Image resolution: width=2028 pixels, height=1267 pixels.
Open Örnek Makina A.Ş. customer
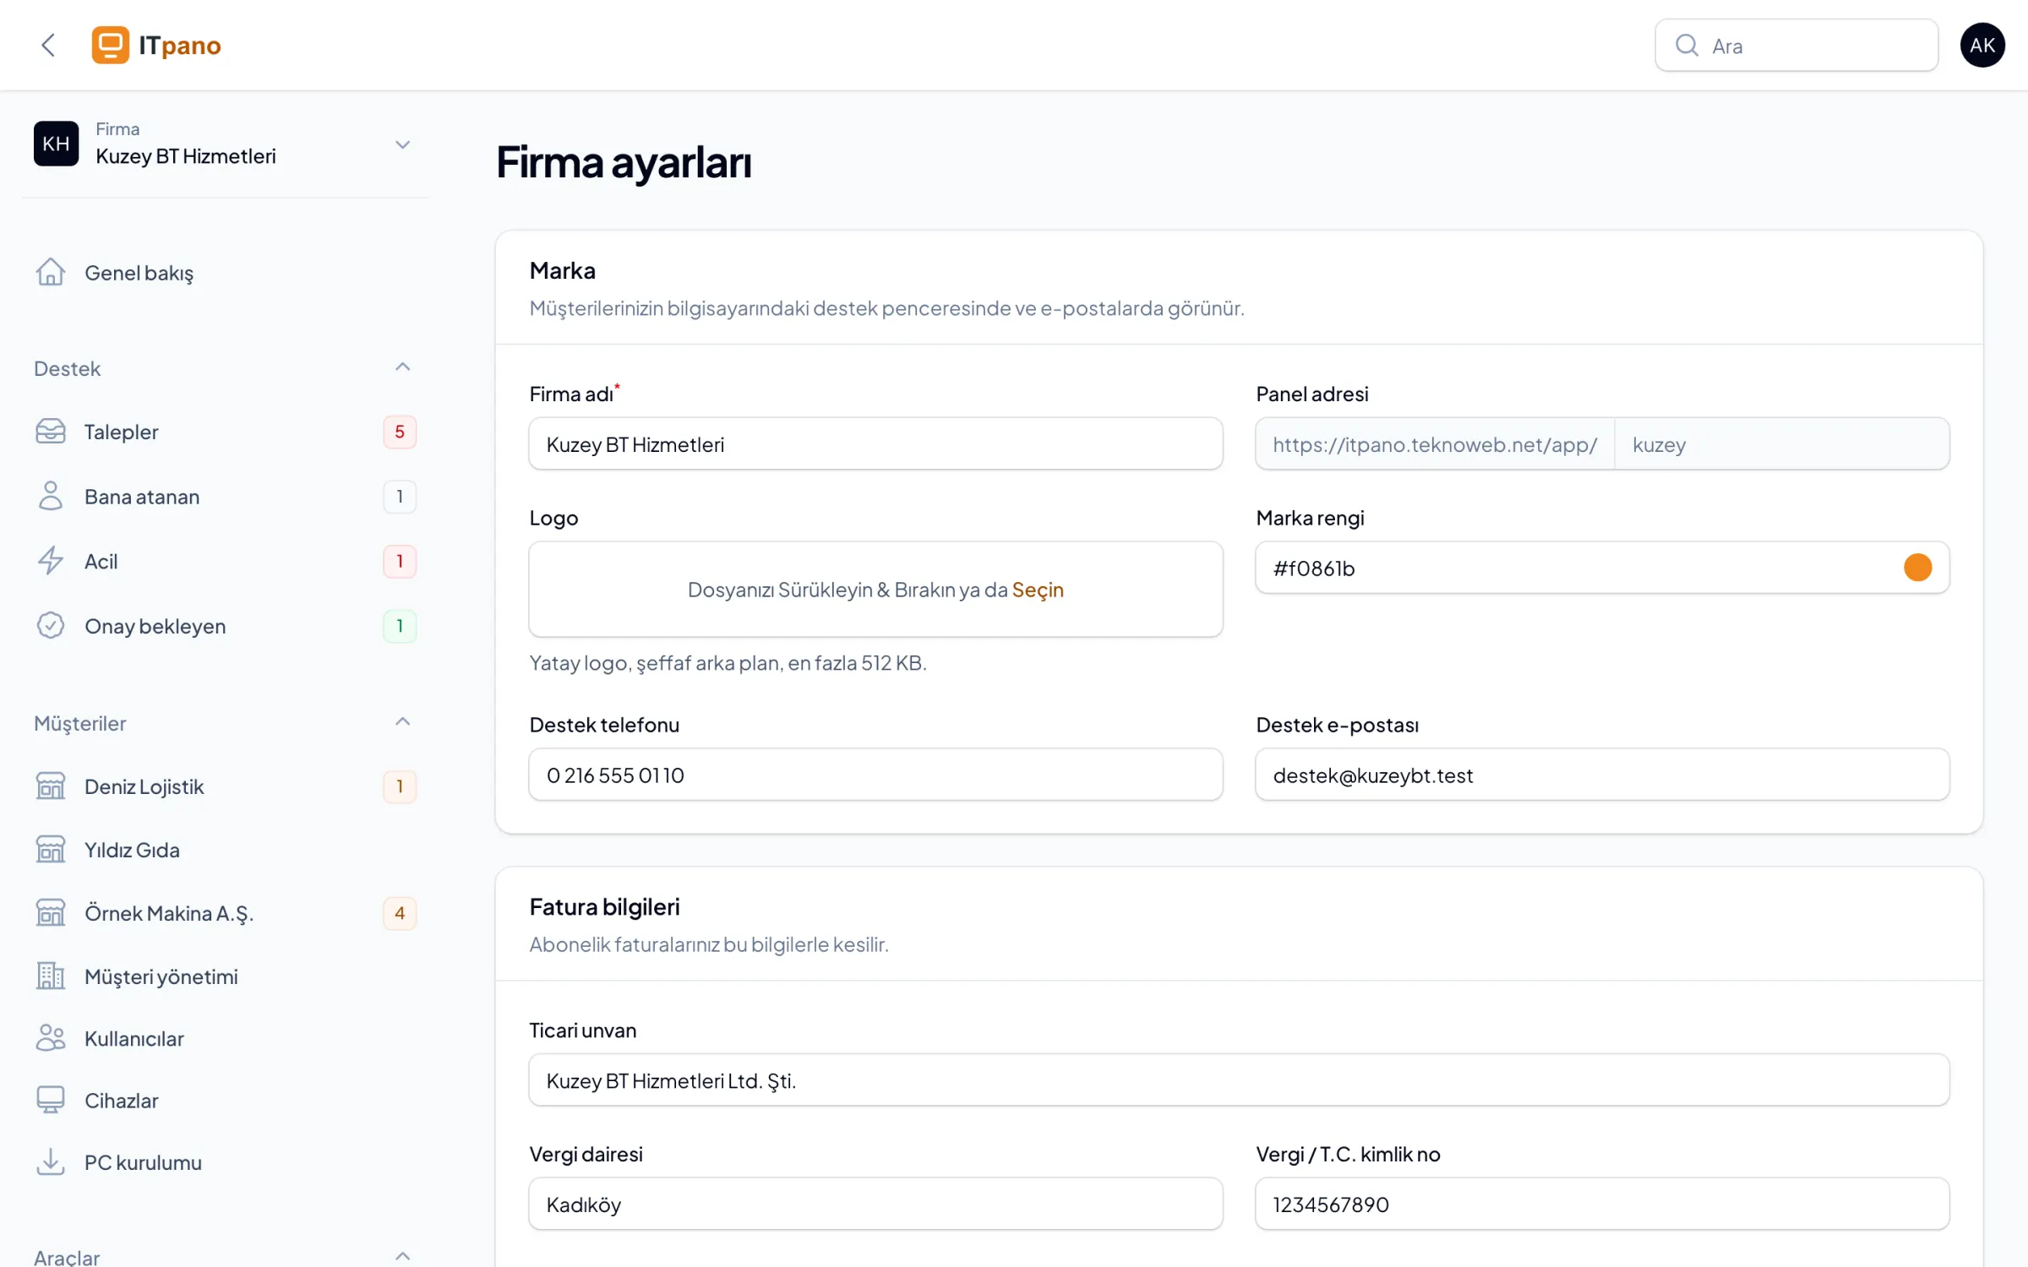click(x=225, y=913)
